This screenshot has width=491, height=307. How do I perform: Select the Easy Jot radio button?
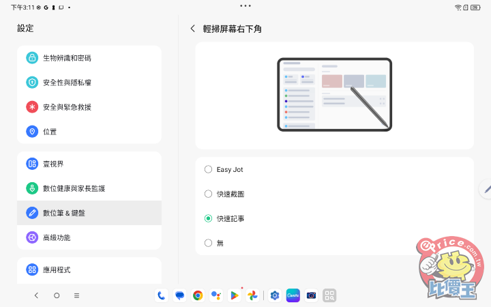coord(208,169)
